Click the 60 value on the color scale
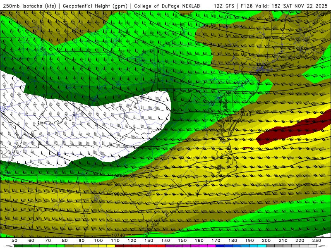 (x=31, y=241)
